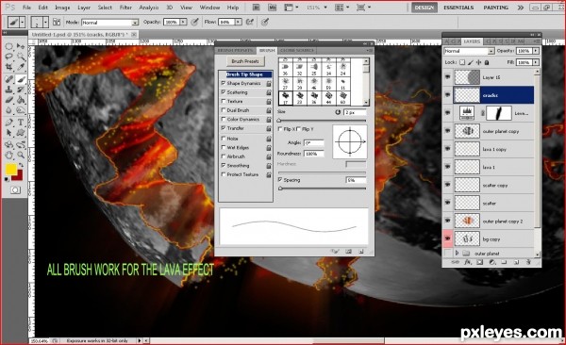Click the Brush Presets button
This screenshot has height=345, width=566.
pyautogui.click(x=245, y=61)
